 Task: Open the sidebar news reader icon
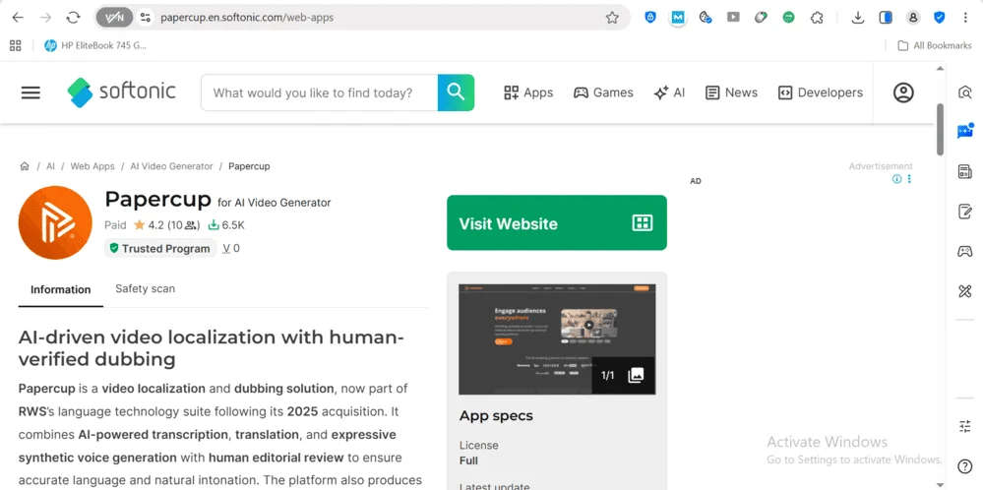tap(965, 171)
